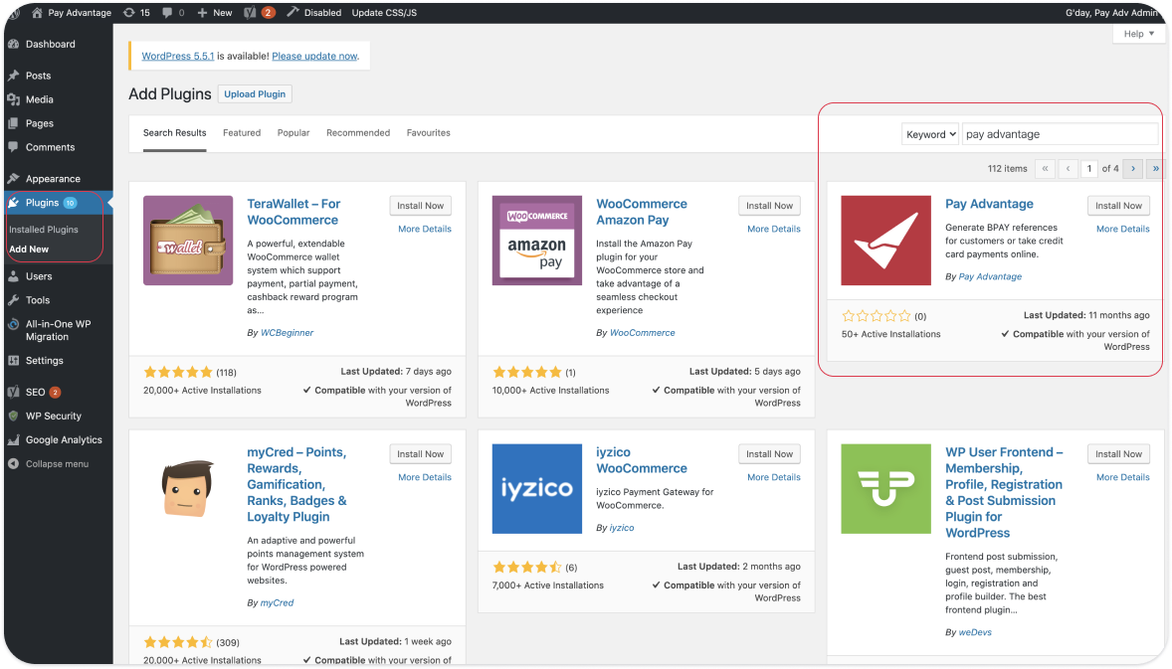The image size is (1172, 669).
Task: View More Details for TeraWallet
Action: 425,230
